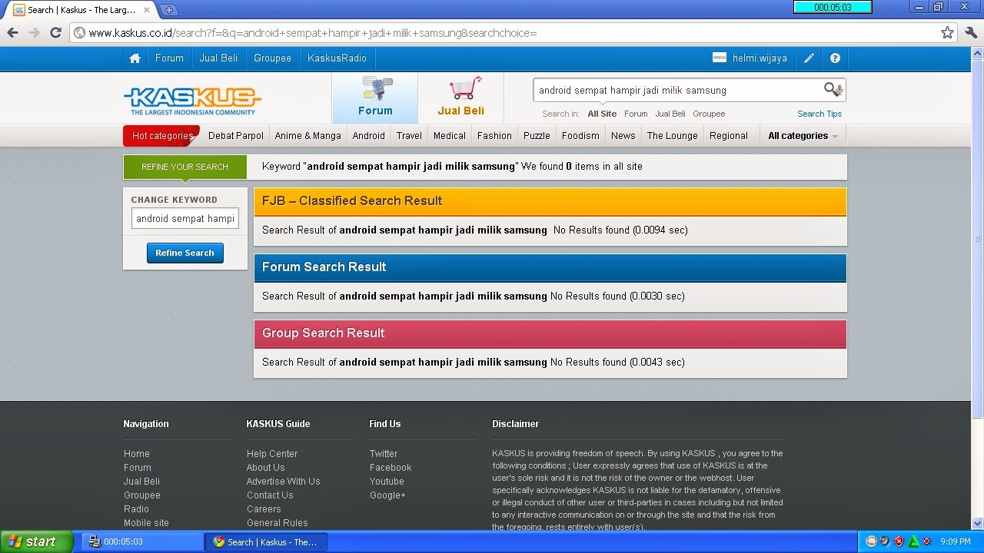Image resolution: width=984 pixels, height=553 pixels.
Task: Open helmi.wijaya user profile
Action: click(x=760, y=58)
